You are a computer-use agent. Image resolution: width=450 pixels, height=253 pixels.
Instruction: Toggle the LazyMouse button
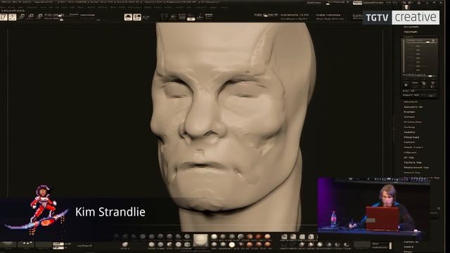click(87, 15)
